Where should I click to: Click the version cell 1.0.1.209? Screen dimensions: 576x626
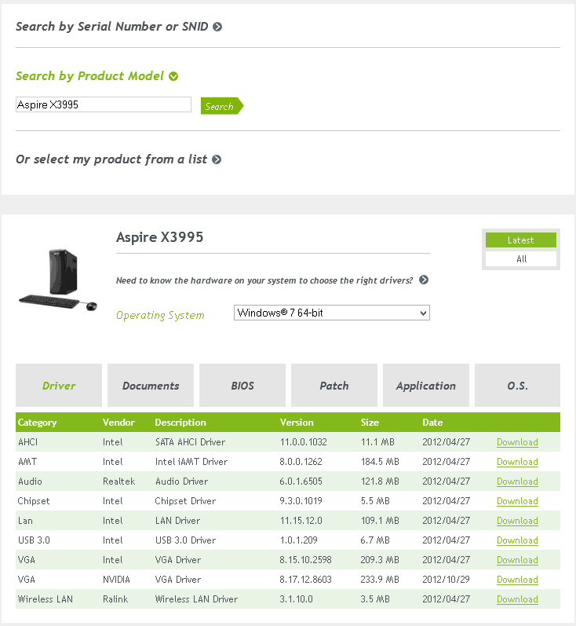tap(298, 540)
